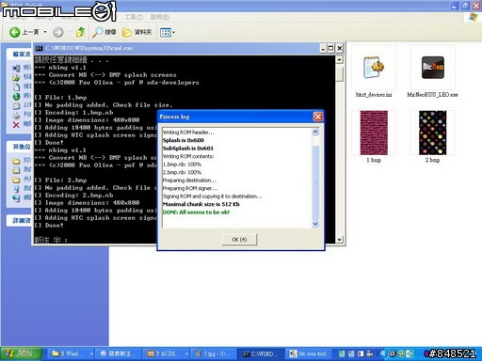
Task: Restore the Explorer window
Action: pos(465,6)
